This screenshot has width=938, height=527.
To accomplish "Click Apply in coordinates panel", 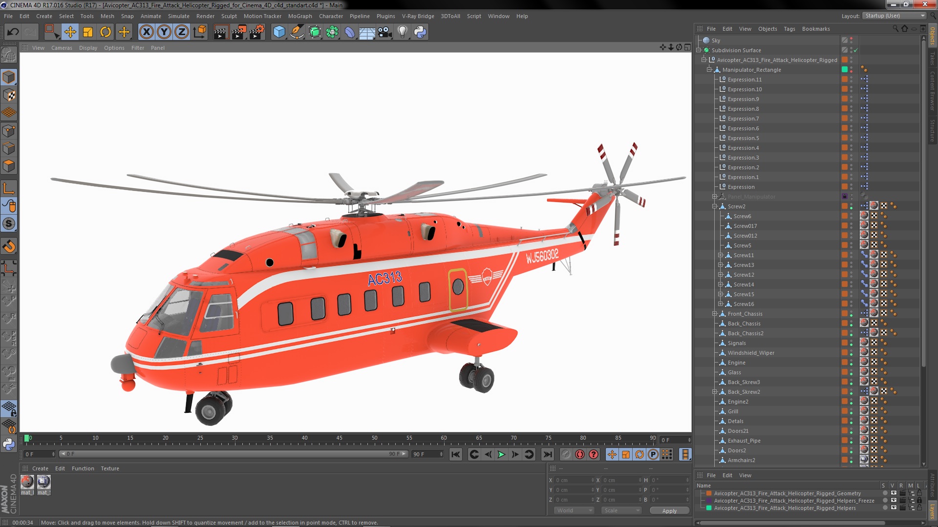I will 669,510.
